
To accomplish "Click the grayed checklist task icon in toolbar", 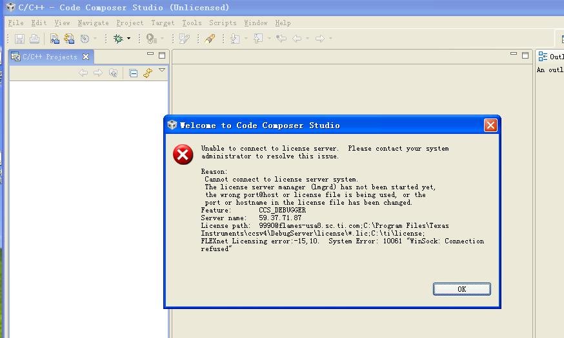I will 185,39.
